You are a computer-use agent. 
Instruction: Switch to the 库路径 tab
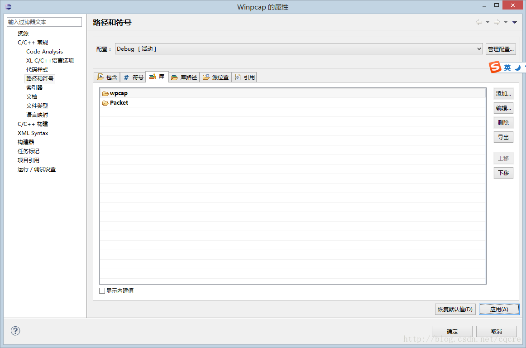click(184, 77)
